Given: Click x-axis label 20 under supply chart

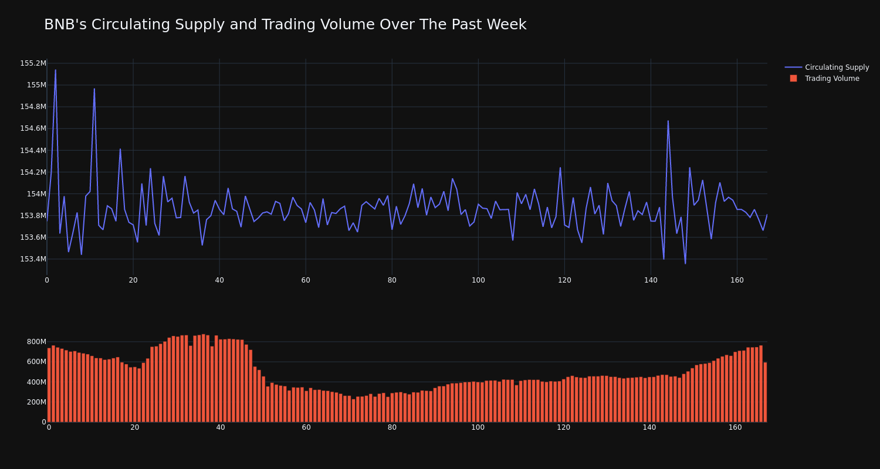Looking at the screenshot, I should point(133,280).
